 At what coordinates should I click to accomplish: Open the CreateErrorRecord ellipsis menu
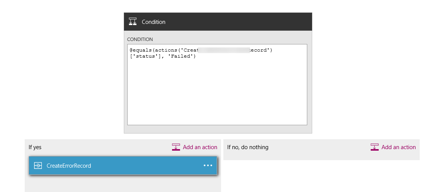coord(208,165)
